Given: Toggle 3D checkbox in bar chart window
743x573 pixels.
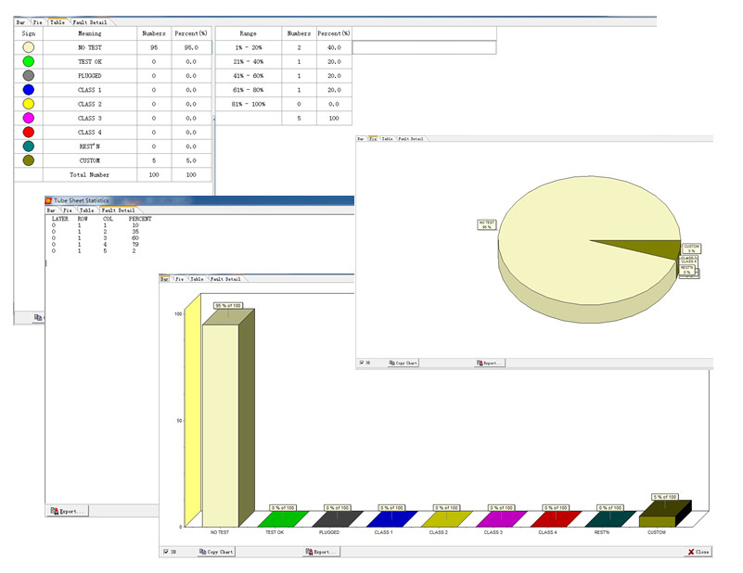Looking at the screenshot, I should click(x=165, y=552).
